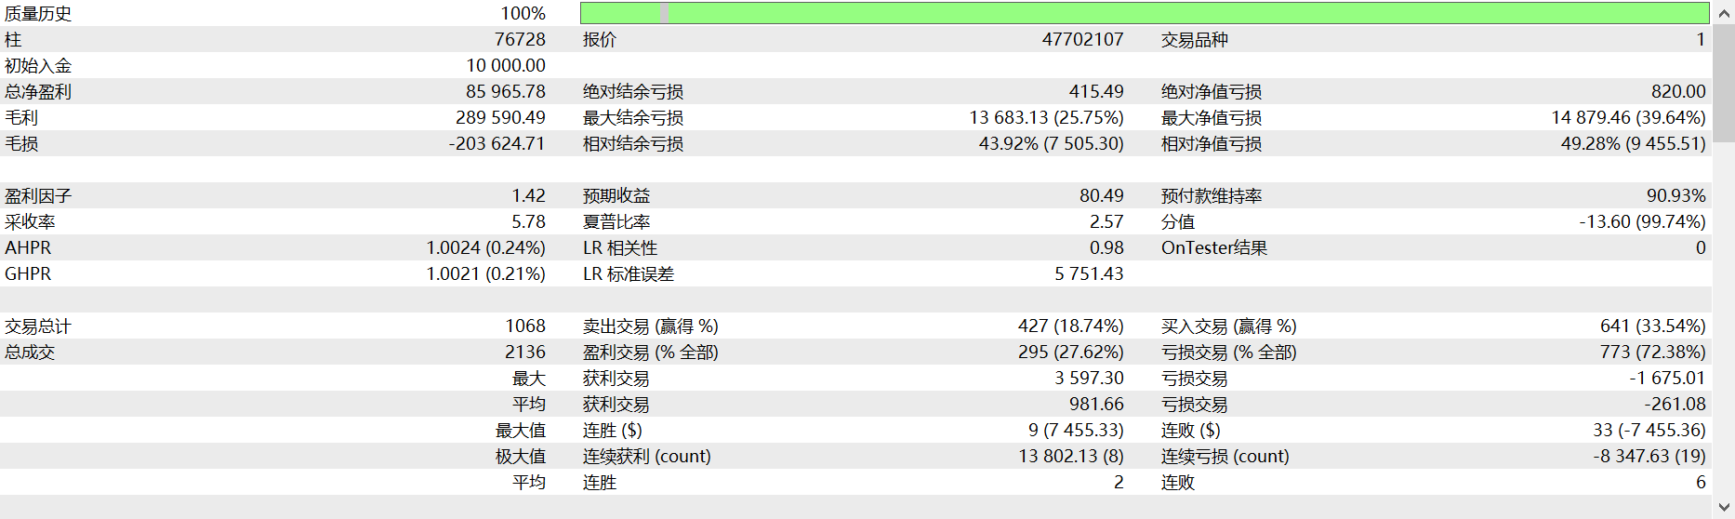Screen dimensions: 1735x519
Task: Select the 最大结余亏损 row value
Action: point(1046,118)
